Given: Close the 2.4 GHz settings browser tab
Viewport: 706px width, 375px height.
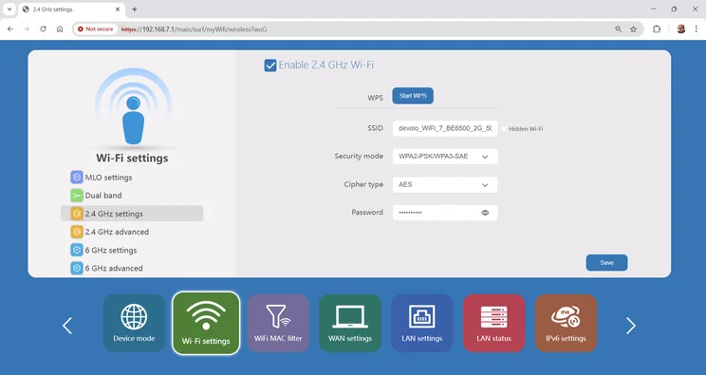Looking at the screenshot, I should tap(118, 9).
